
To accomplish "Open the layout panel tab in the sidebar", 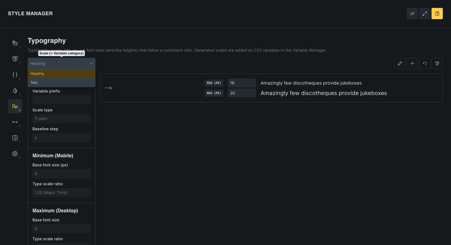I will pyautogui.click(x=15, y=138).
